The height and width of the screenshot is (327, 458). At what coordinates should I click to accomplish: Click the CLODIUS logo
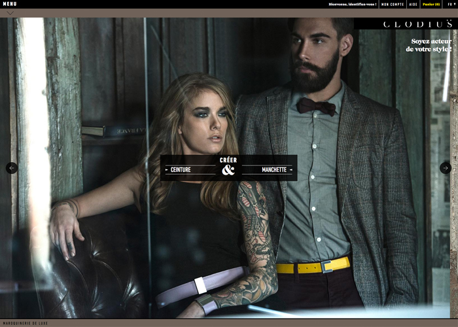click(x=417, y=24)
